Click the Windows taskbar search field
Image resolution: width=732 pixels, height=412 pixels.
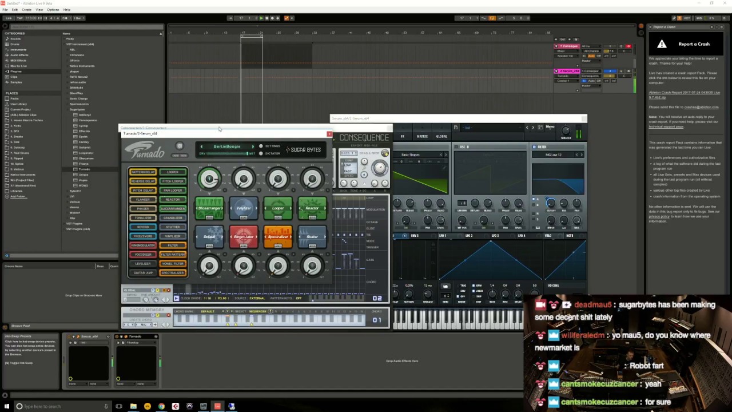click(63, 406)
